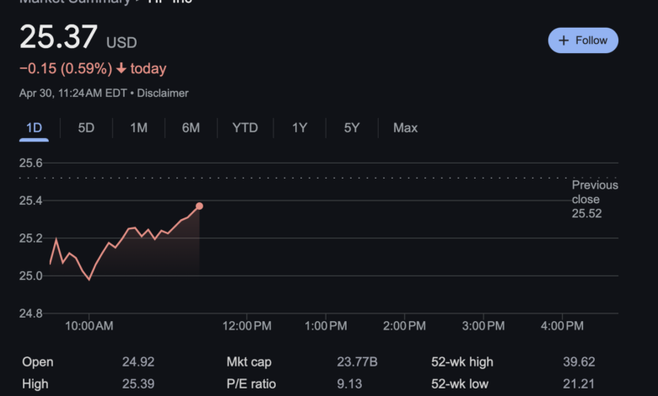
Task: Select the 1Y chart range
Action: pyautogui.click(x=299, y=128)
